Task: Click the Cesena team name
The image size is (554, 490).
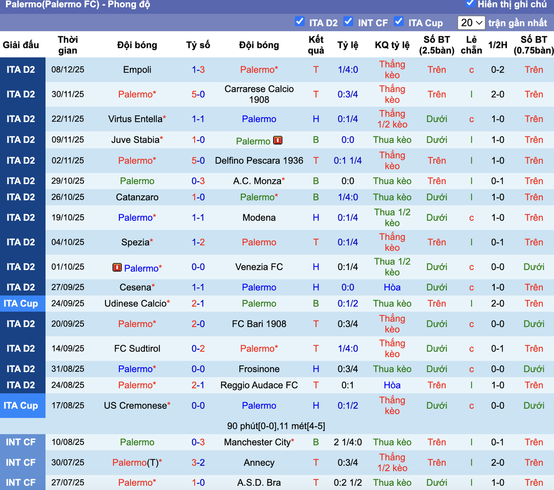Action: coord(135,287)
